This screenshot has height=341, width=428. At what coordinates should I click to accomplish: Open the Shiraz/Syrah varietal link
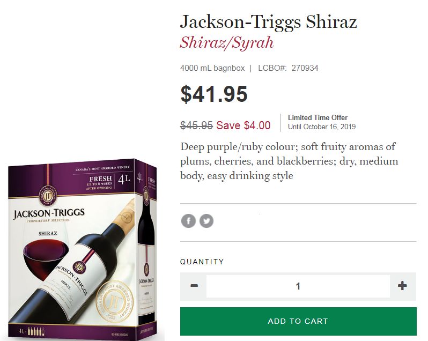(226, 43)
